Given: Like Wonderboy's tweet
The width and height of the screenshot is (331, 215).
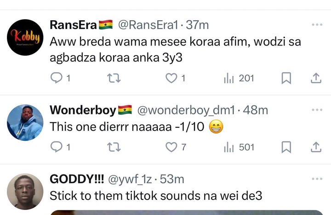Looking at the screenshot, I should 171,147.
